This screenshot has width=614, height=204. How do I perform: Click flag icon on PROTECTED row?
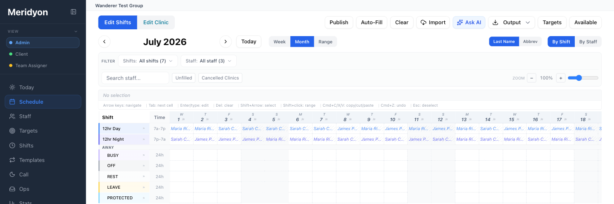[x=144, y=198]
